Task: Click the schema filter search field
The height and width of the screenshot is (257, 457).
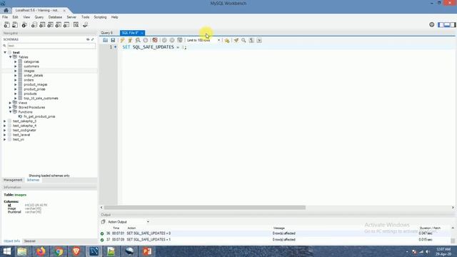Action: pos(51,46)
